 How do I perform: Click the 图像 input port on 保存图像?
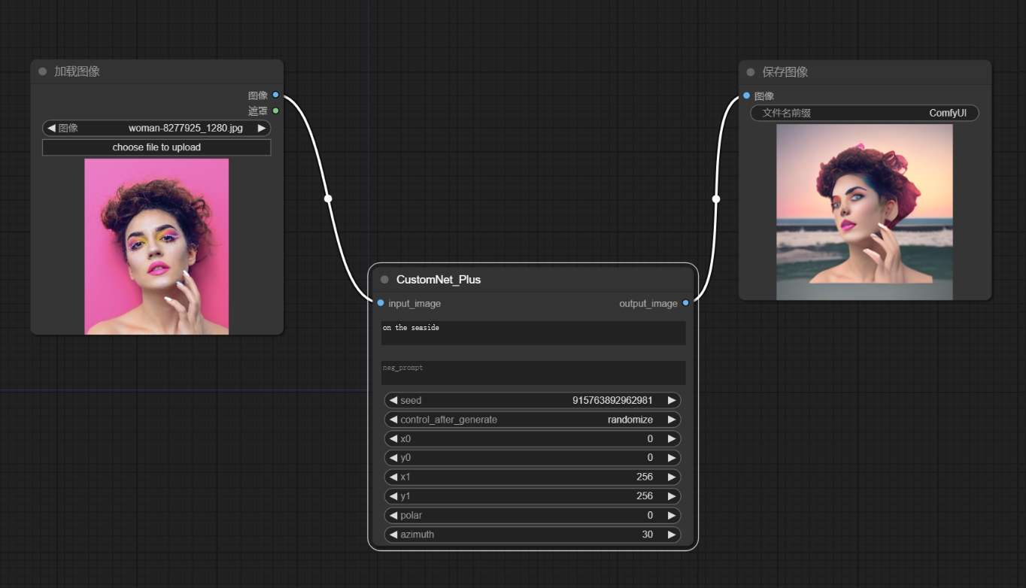(x=746, y=95)
